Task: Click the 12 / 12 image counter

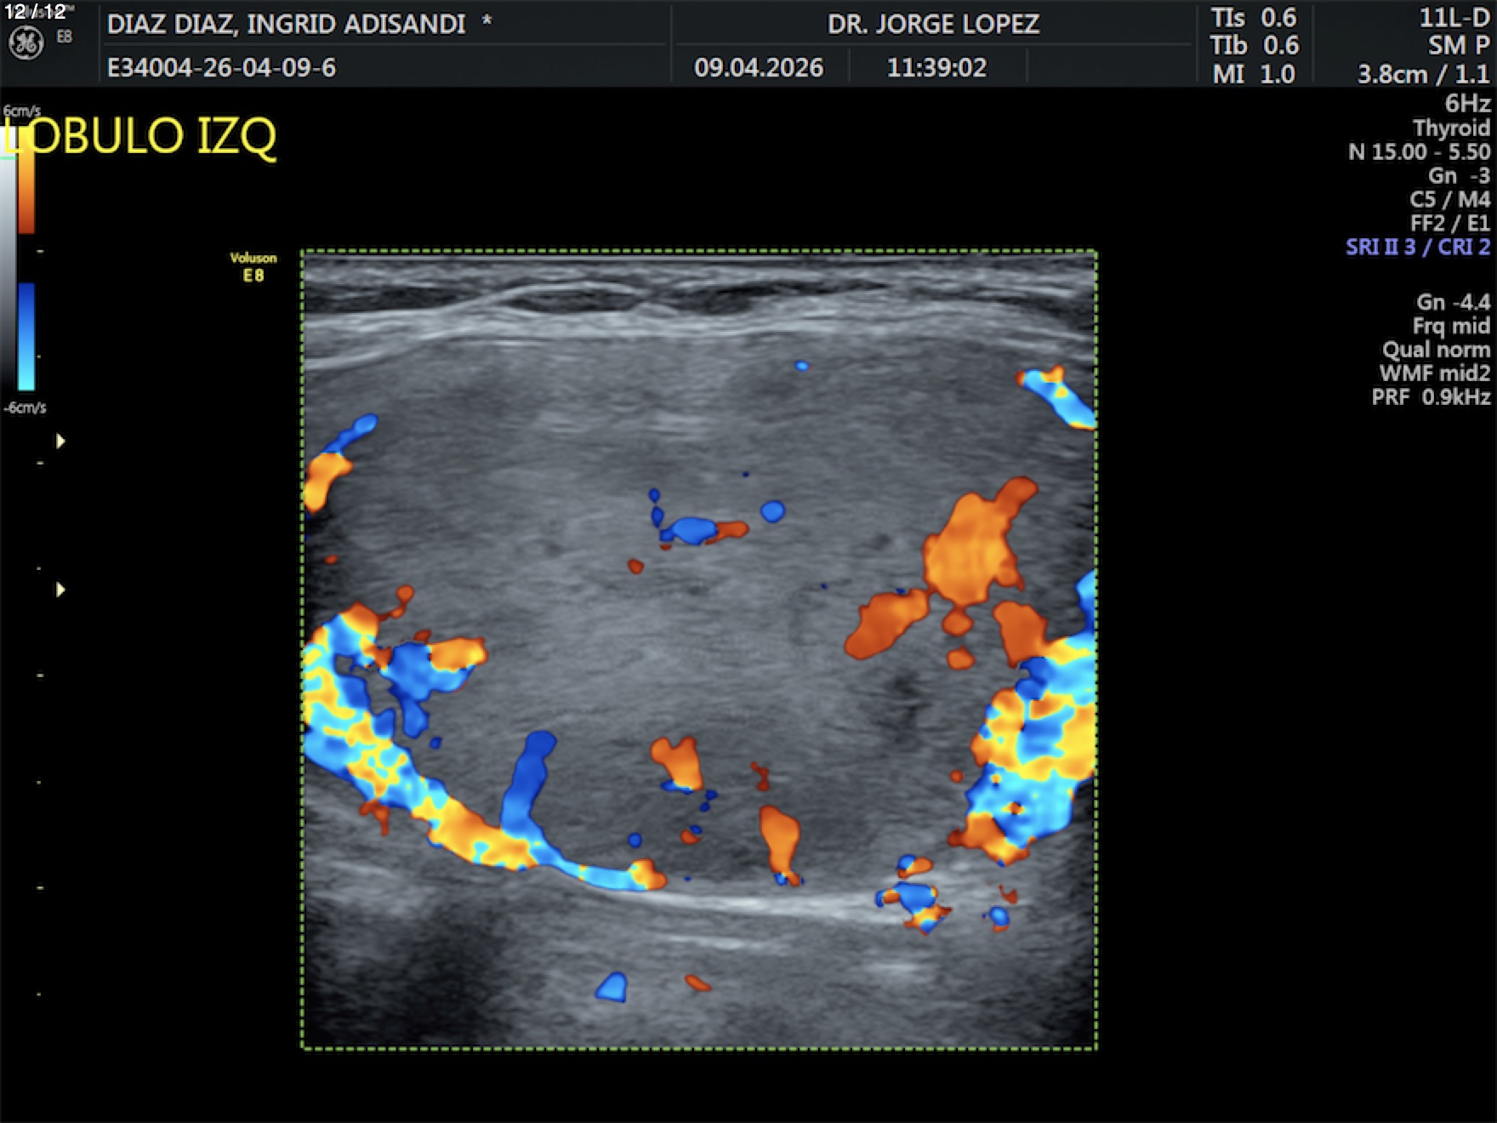Action: (35, 12)
